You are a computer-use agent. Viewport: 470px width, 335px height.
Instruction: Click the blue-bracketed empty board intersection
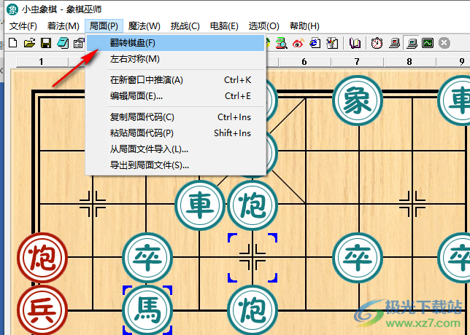253,257
